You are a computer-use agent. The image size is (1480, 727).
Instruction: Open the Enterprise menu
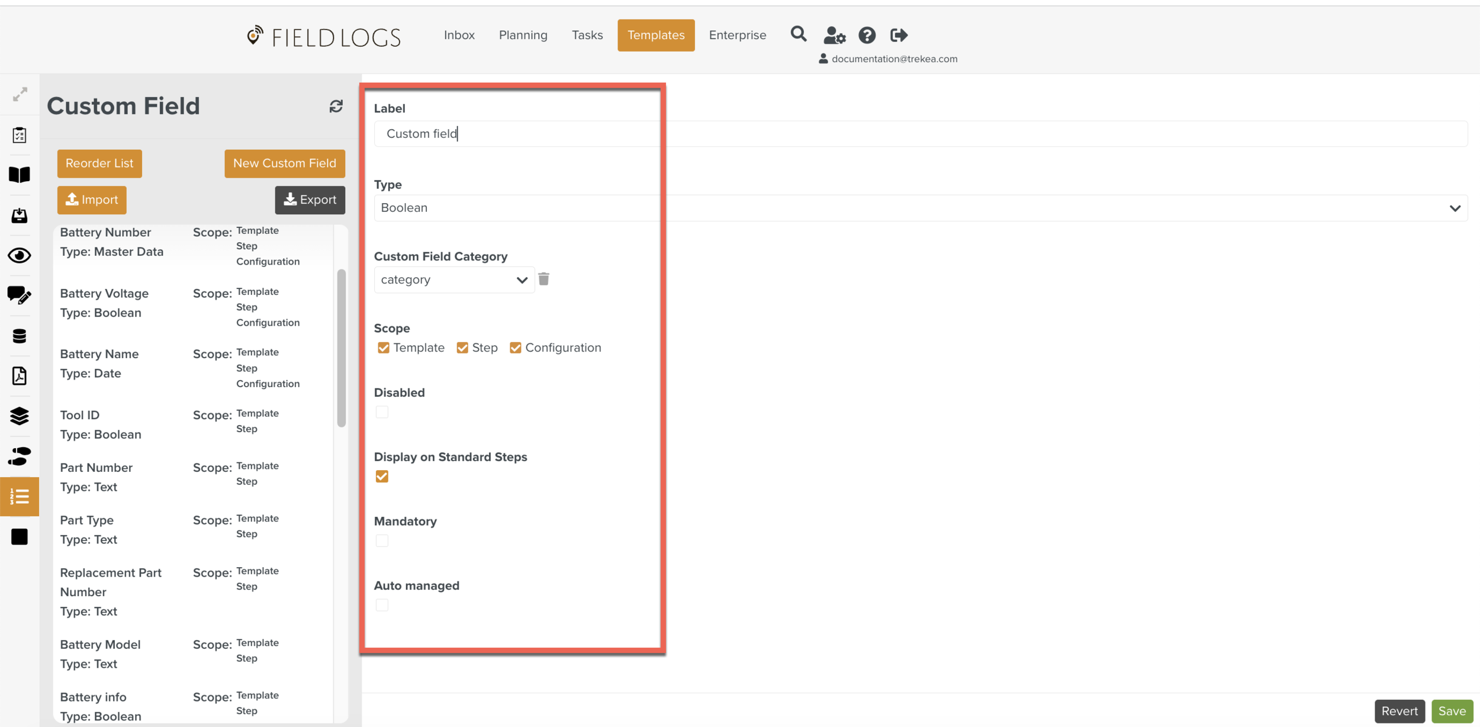point(737,35)
